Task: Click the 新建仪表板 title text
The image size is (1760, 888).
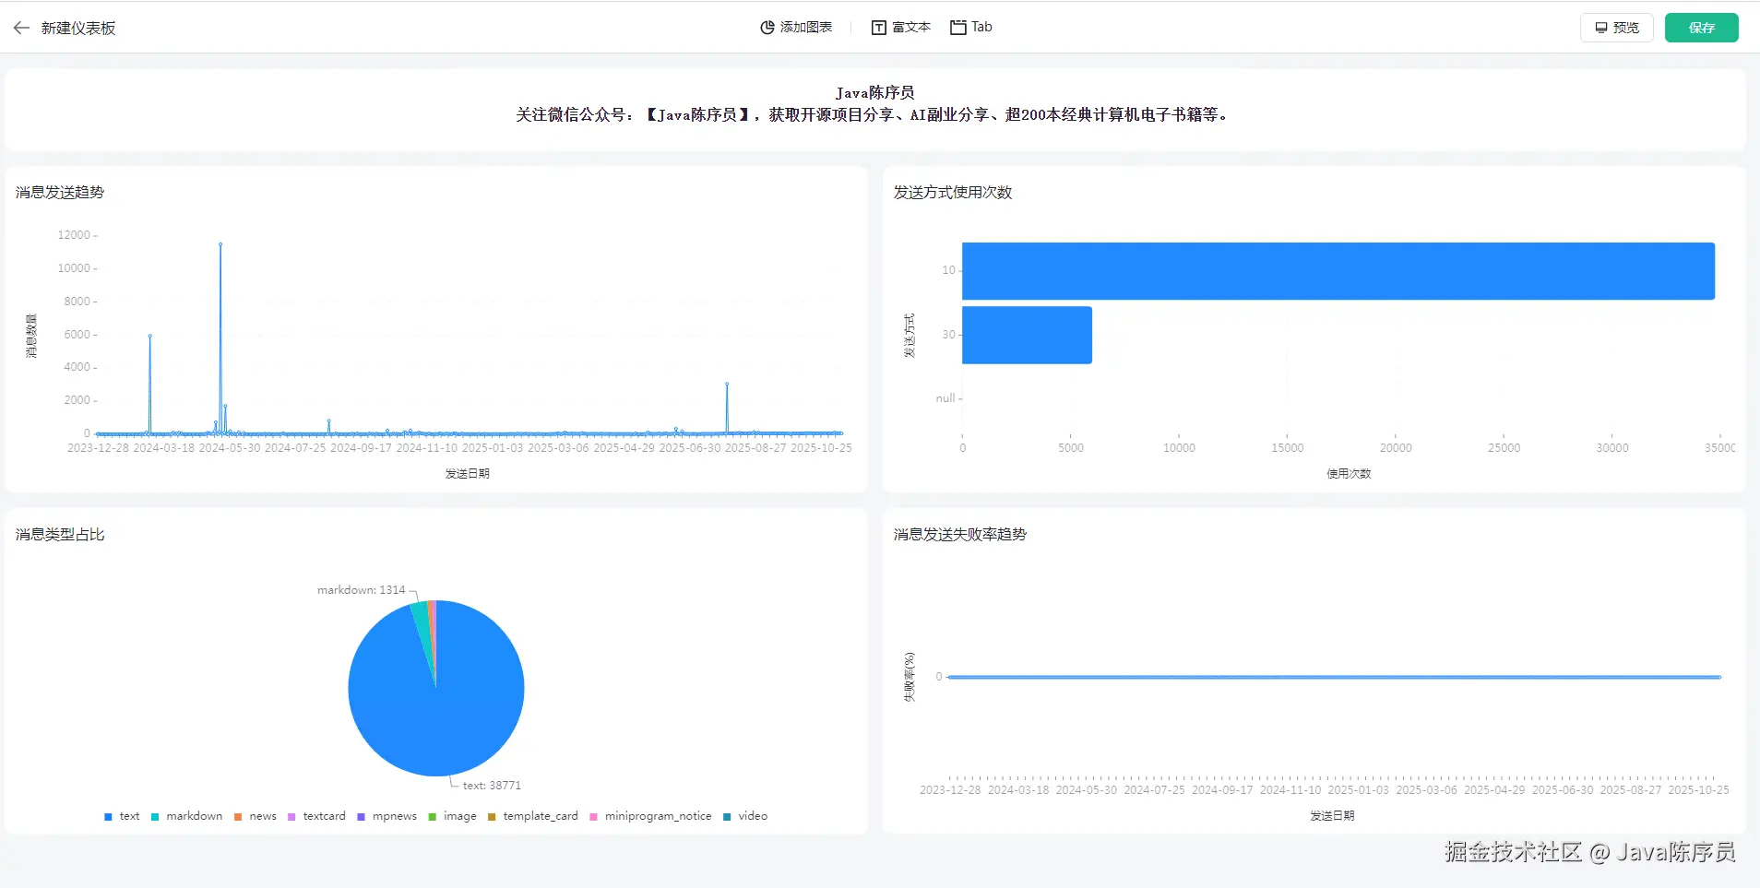Action: point(78,28)
